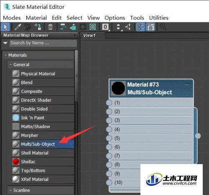This screenshot has width=209, height=195.
Task: Select XRef Material entry
Action: pos(43,179)
